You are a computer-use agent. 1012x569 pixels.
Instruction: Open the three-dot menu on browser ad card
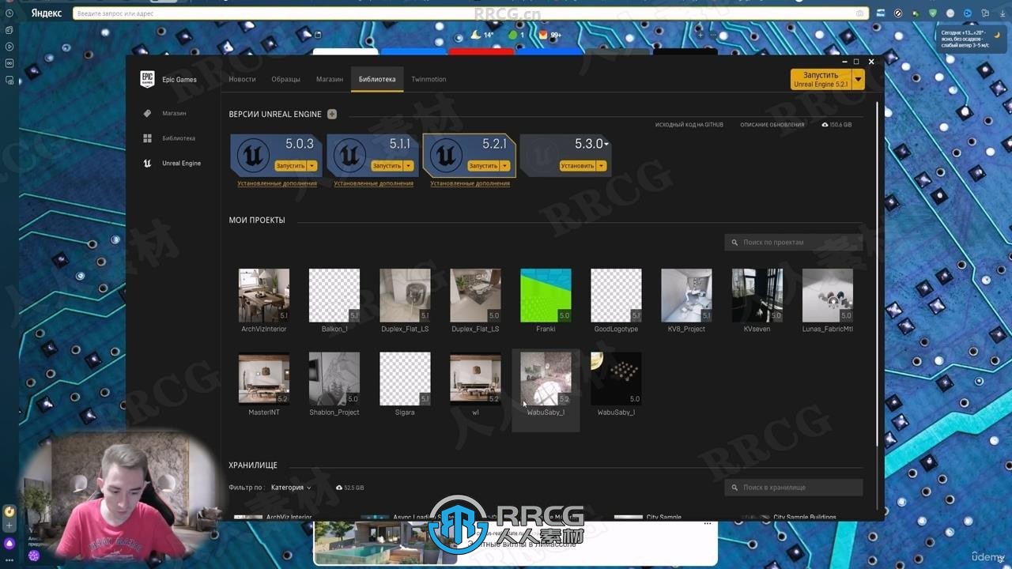pos(707,523)
